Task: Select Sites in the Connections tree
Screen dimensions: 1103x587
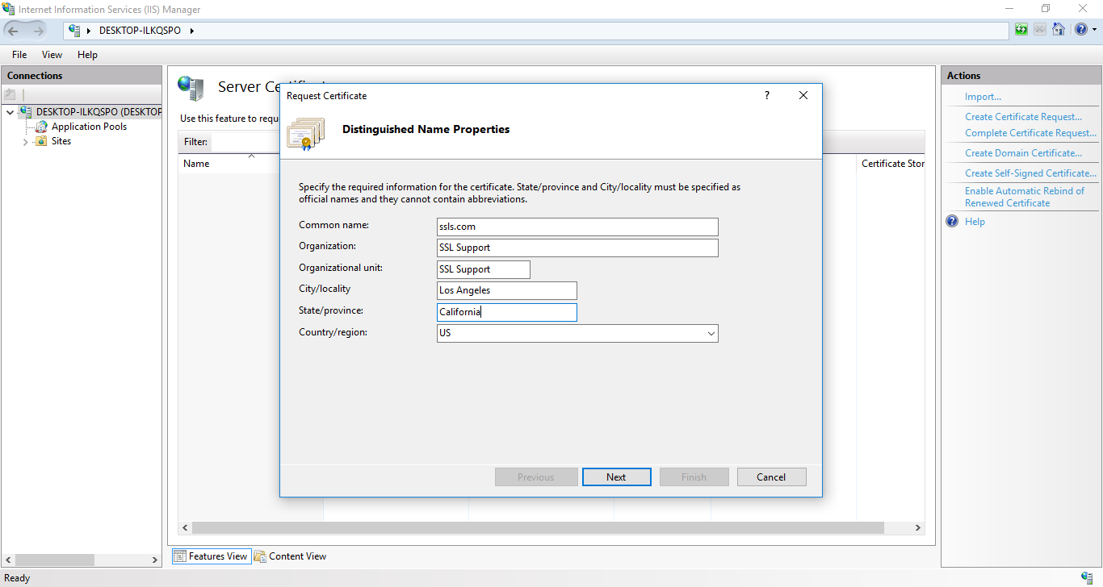Action: [x=61, y=141]
